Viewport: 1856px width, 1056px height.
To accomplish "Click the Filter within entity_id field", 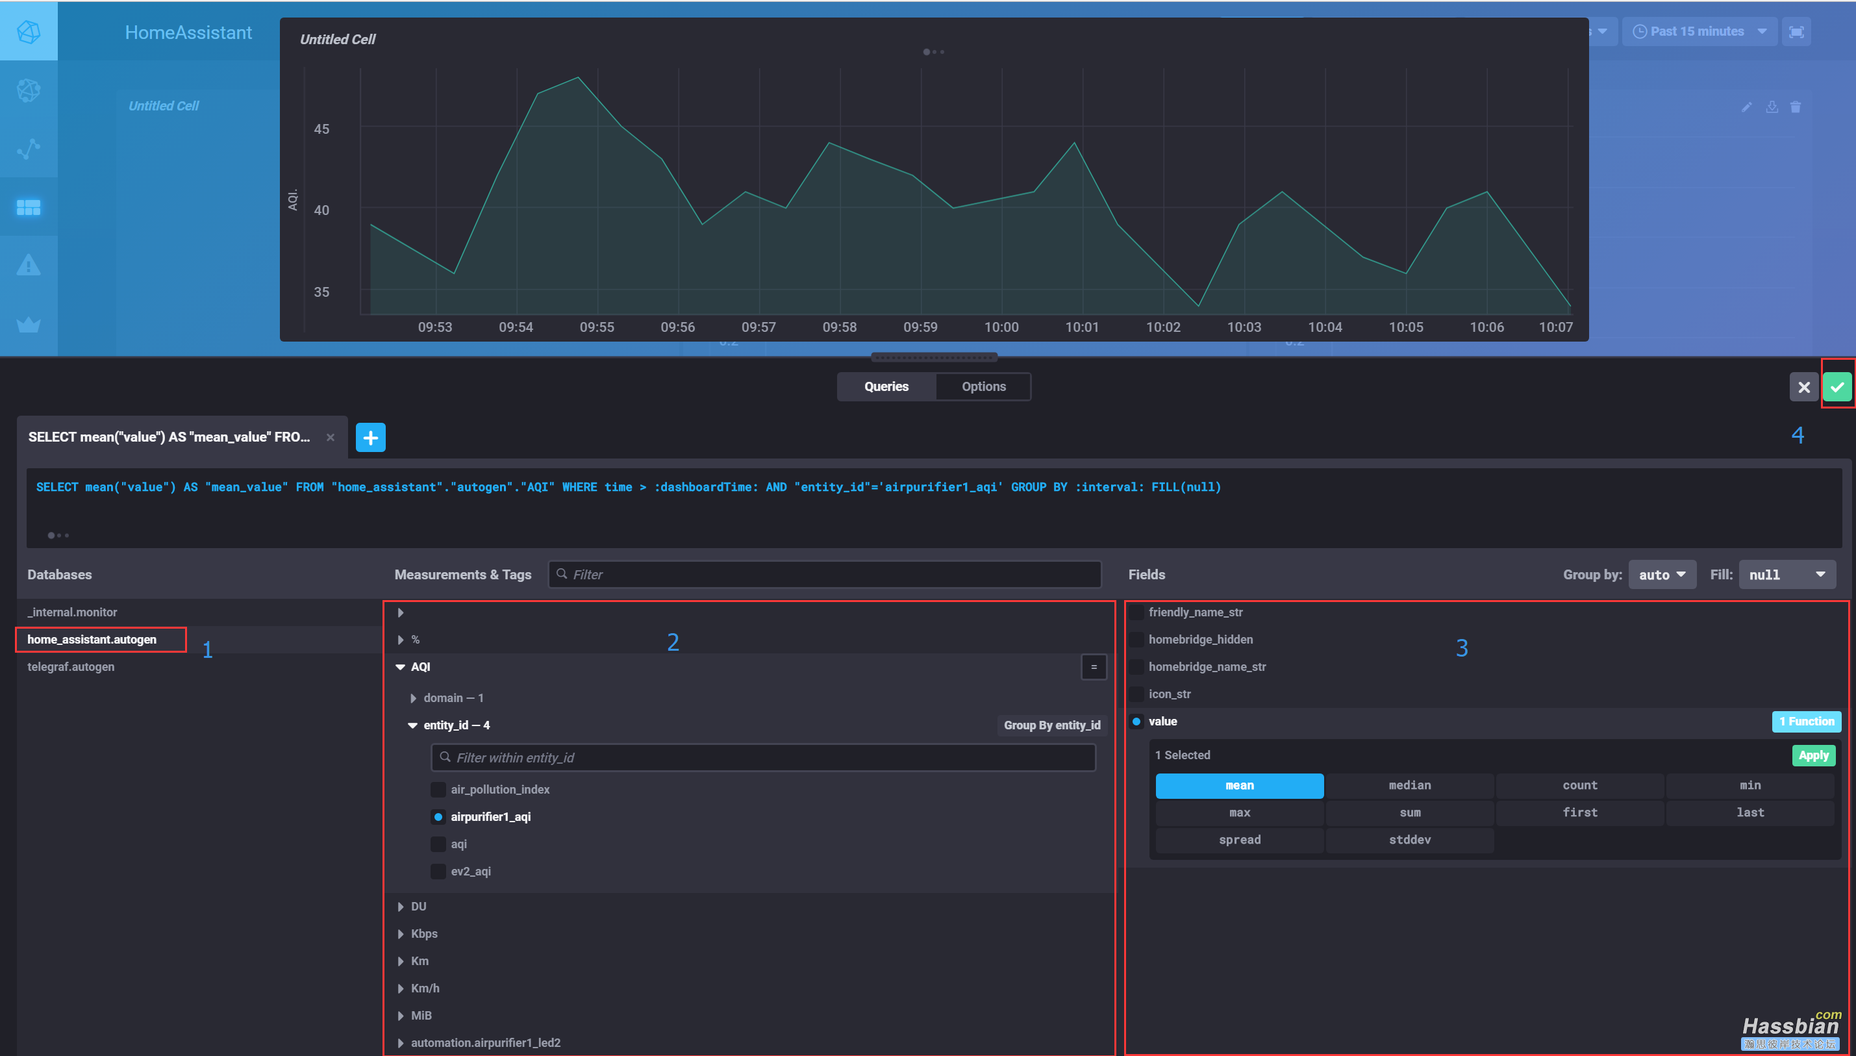I will tap(762, 757).
